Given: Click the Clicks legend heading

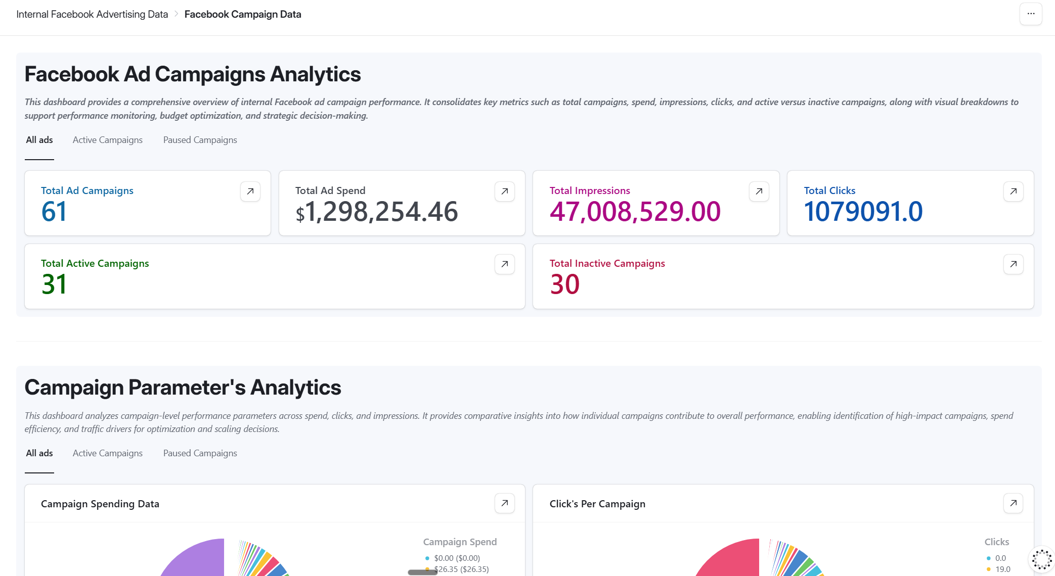Looking at the screenshot, I should [996, 542].
